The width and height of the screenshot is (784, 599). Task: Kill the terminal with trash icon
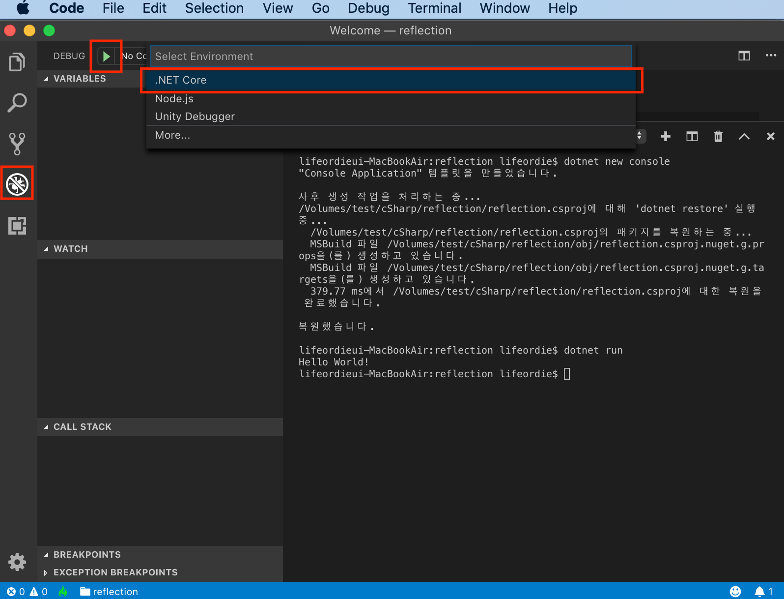tap(718, 136)
